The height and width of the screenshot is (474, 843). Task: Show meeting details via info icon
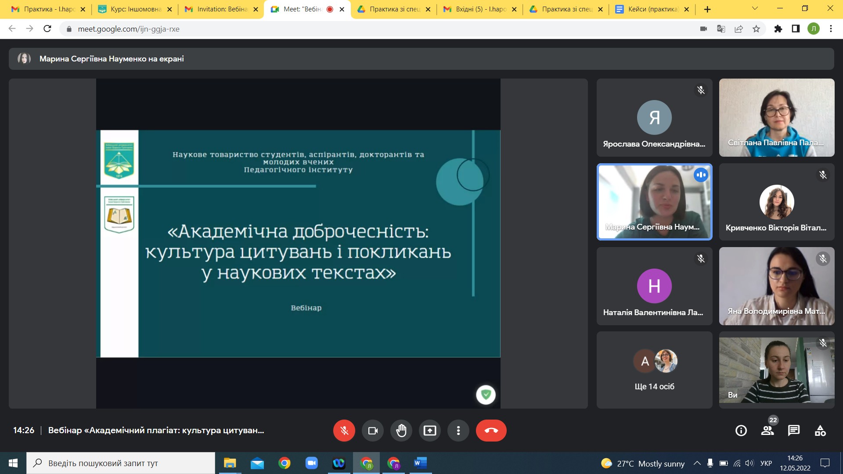[741, 431]
